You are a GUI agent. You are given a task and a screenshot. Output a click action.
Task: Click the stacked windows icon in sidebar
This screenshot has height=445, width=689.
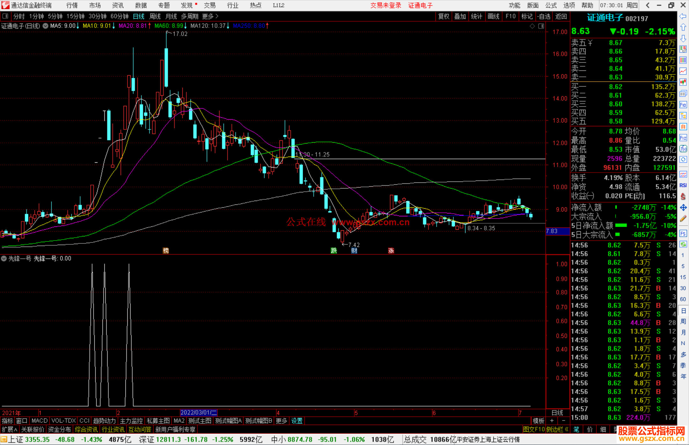[x=683, y=93]
